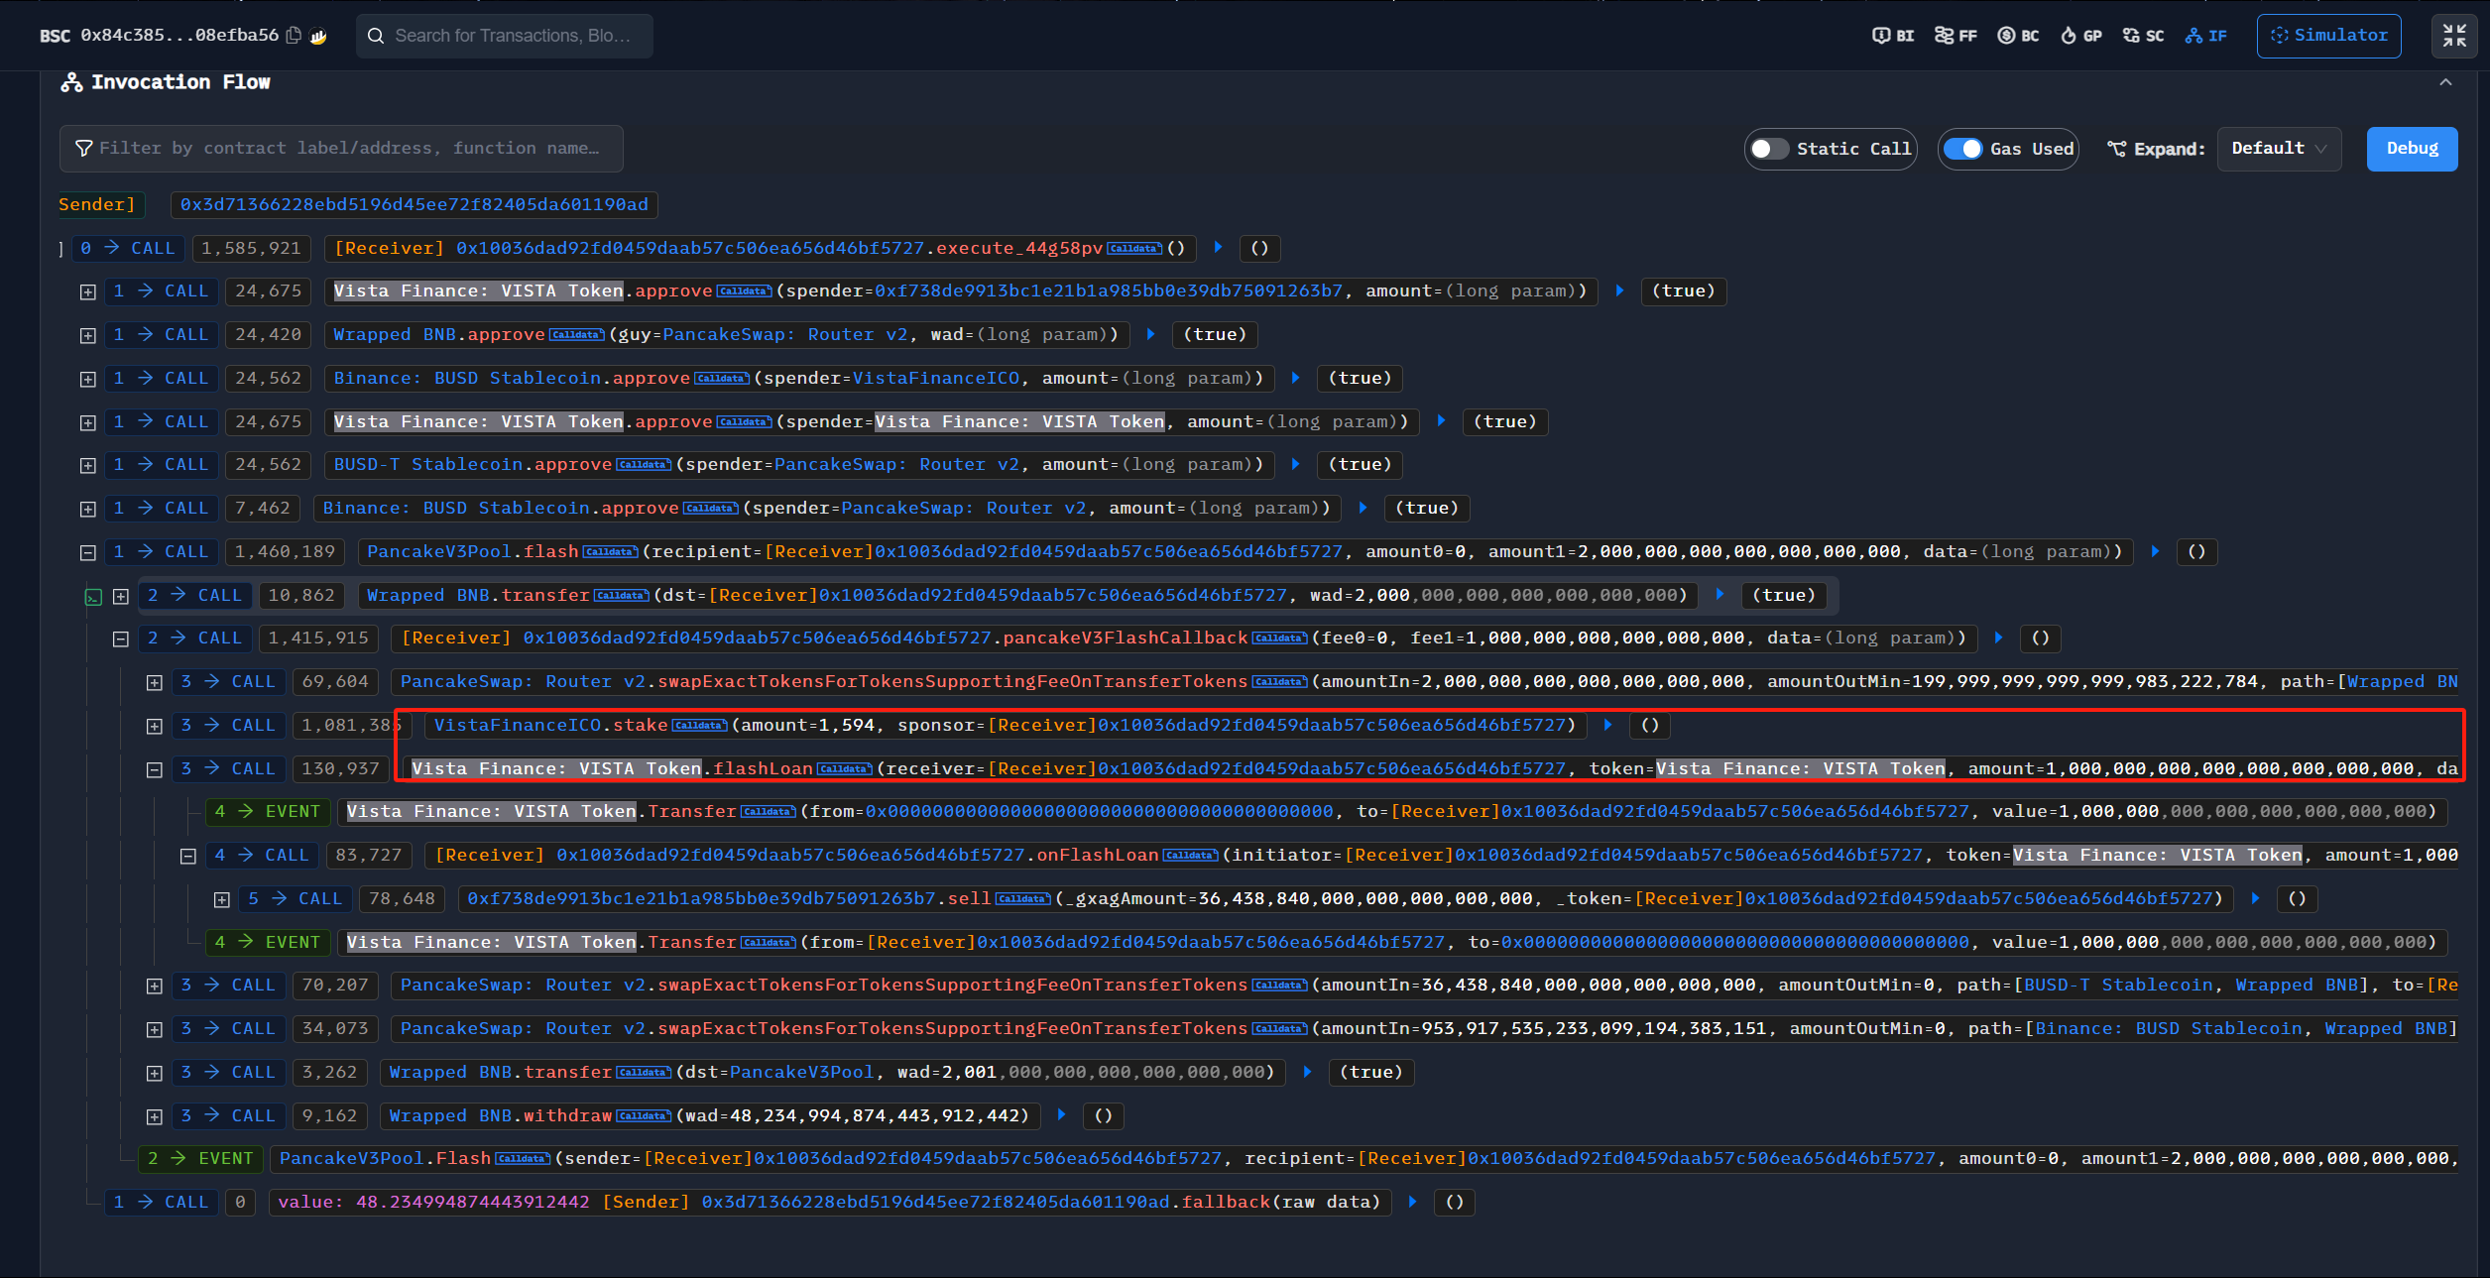Click the chart icon beside transaction hash
The width and height of the screenshot is (2490, 1278).
click(x=318, y=36)
